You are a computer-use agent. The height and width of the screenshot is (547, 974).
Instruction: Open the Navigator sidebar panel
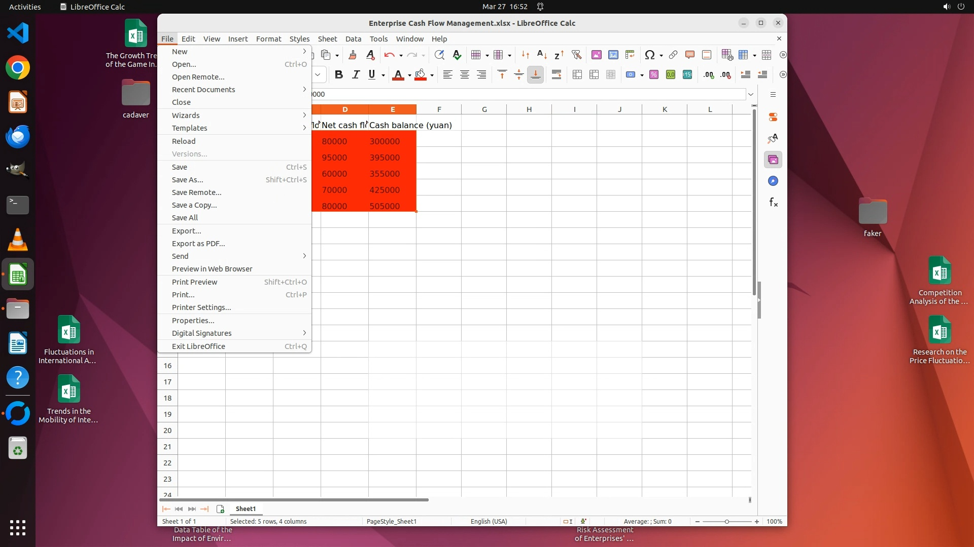[x=773, y=181]
